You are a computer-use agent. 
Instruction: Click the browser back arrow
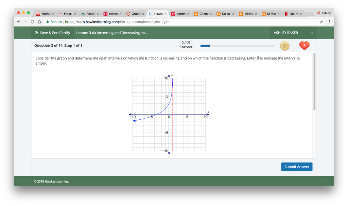(x=18, y=21)
